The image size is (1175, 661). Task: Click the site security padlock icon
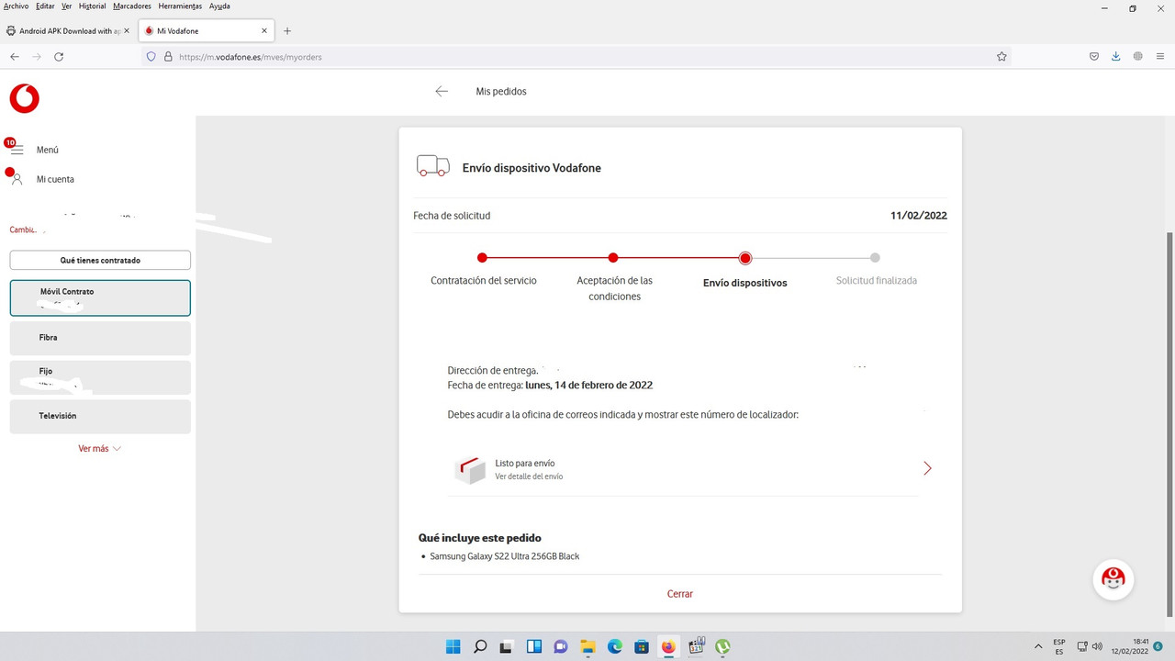pyautogui.click(x=168, y=56)
